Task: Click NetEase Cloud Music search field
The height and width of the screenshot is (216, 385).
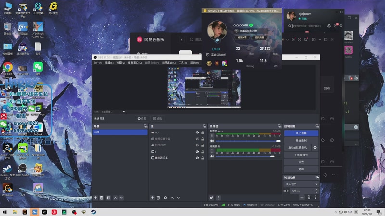Action: 195,40
